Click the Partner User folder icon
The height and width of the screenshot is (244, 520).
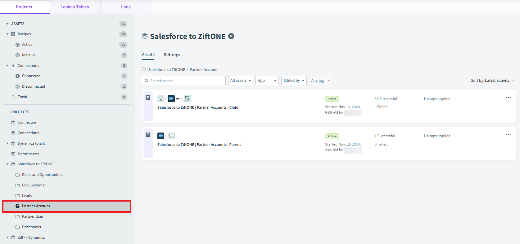(x=18, y=216)
